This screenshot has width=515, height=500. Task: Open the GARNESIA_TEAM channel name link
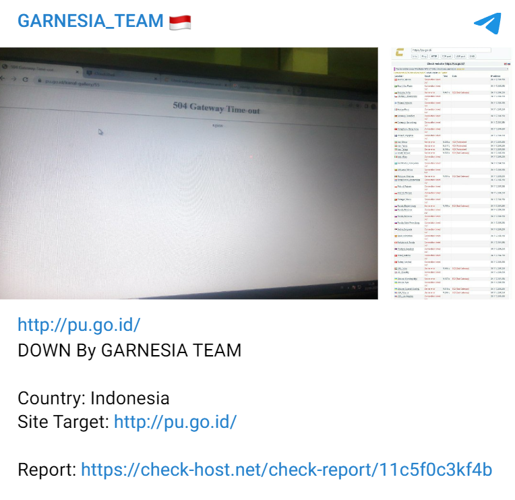[x=90, y=21]
